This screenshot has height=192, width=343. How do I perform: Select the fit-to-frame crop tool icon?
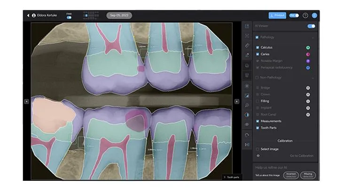point(247,36)
